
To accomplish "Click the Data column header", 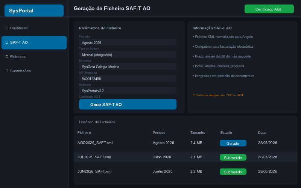I will (262, 133).
